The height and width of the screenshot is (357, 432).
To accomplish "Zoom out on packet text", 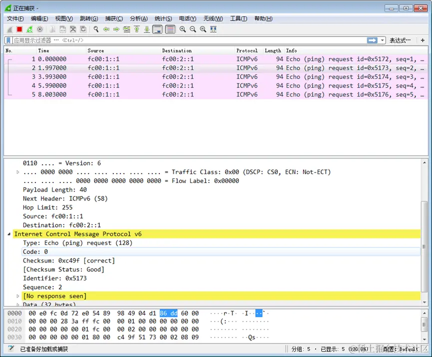I will (193, 29).
